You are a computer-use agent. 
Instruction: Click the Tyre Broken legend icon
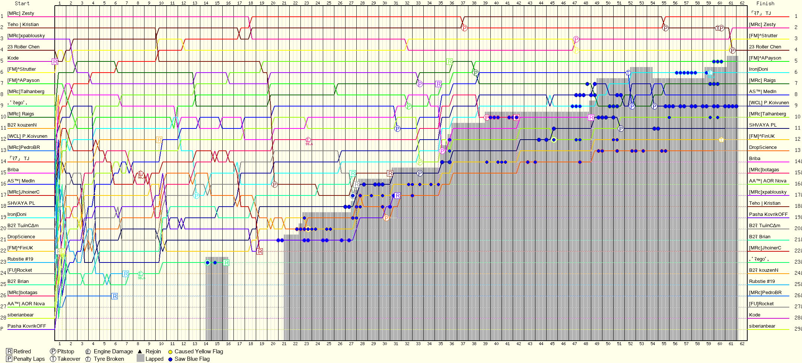[x=88, y=359]
